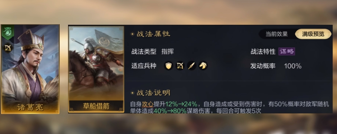337x134 pixels.
Task: Tap the 100% activation probability value
Action: click(x=293, y=66)
